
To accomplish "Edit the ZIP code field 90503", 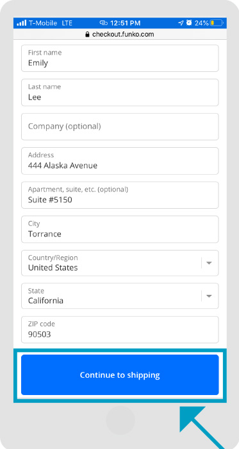I will click(120, 330).
